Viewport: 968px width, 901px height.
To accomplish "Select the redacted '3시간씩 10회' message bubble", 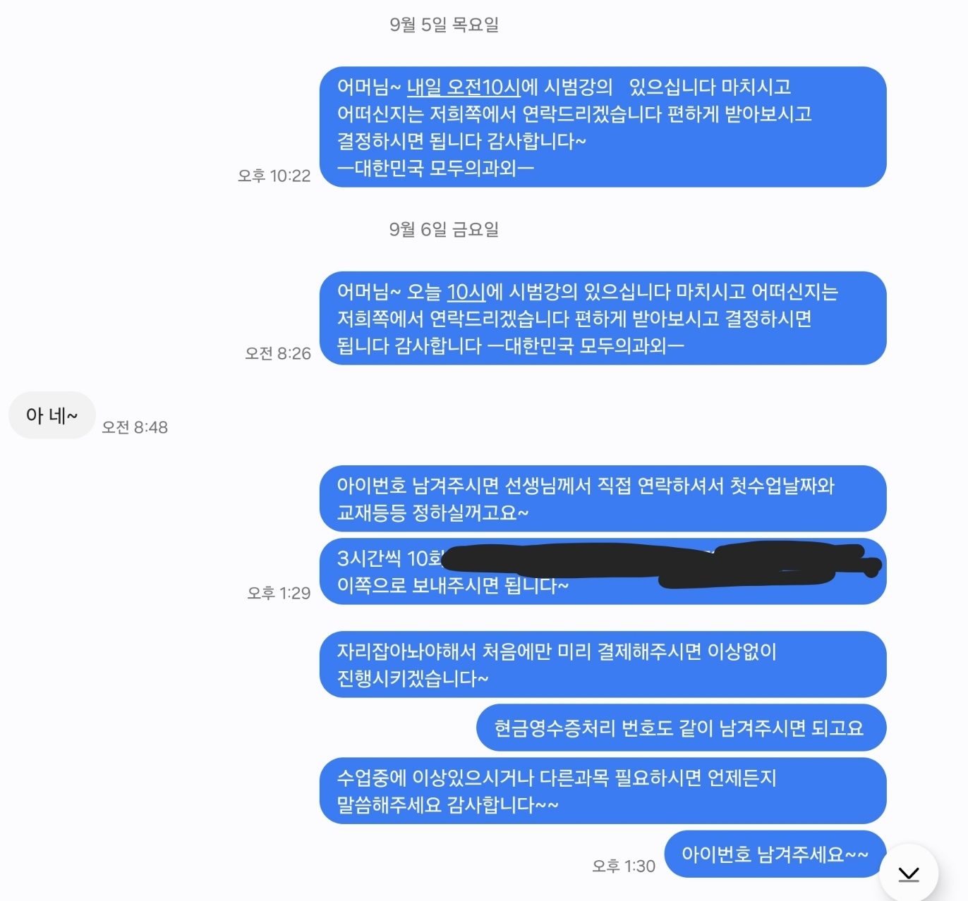I will pyautogui.click(x=603, y=572).
